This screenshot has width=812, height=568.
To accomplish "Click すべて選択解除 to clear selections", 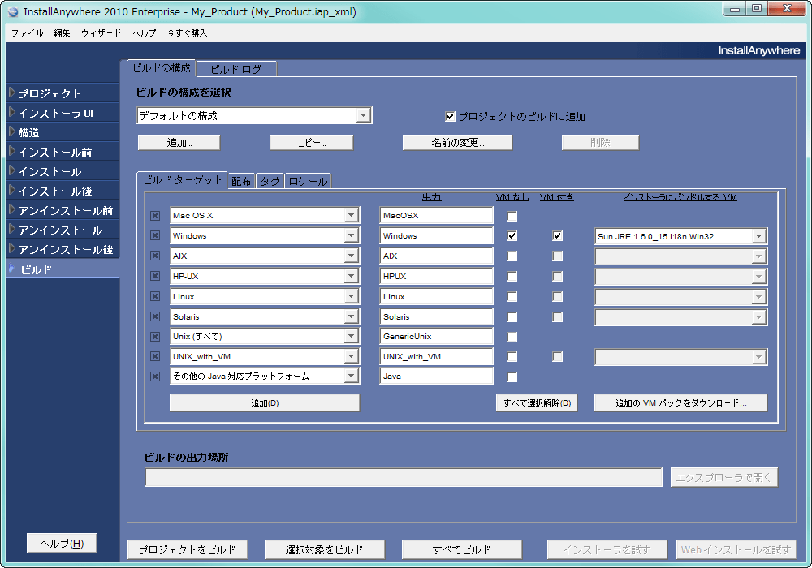I will [x=536, y=402].
